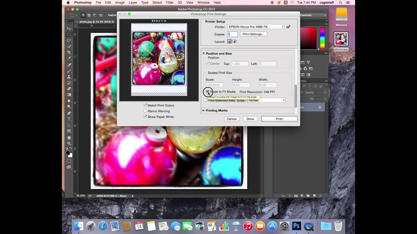The width and height of the screenshot is (417, 234).
Task: Select the Brush tool
Action: point(69,71)
